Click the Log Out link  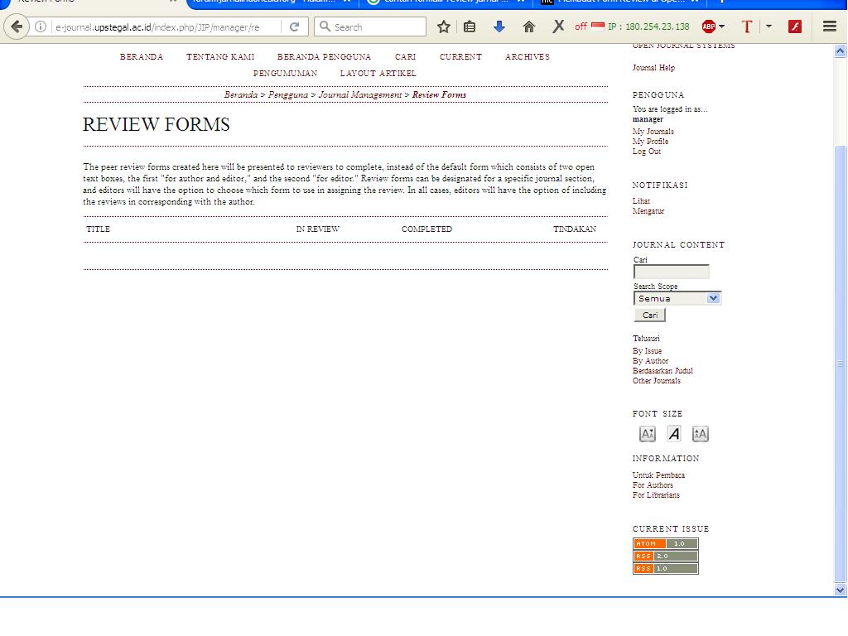pyautogui.click(x=647, y=152)
